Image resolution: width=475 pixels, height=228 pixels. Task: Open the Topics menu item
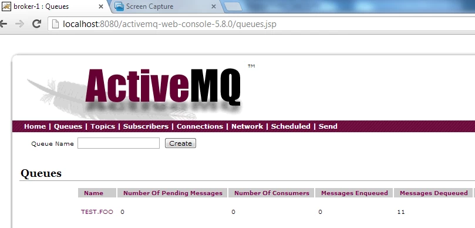click(103, 126)
